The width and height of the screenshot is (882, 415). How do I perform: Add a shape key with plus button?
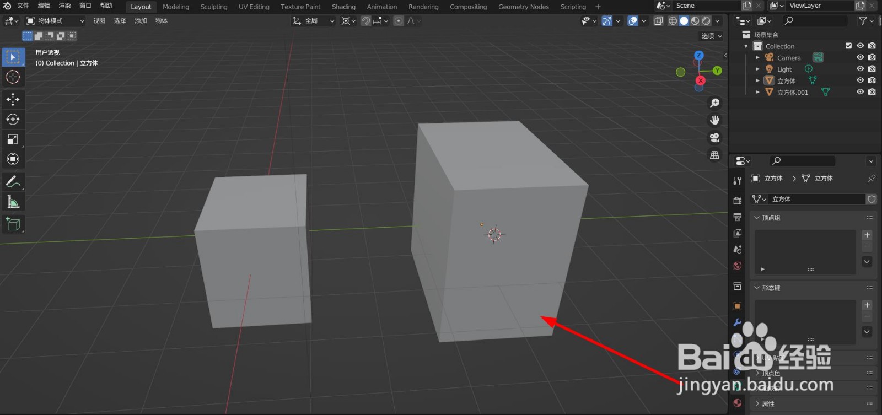coord(867,305)
